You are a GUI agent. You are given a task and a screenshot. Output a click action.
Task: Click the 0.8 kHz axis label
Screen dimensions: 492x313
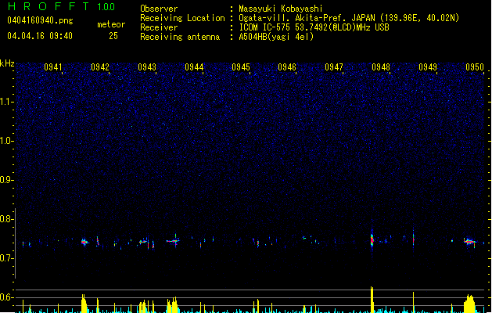coord(7,219)
